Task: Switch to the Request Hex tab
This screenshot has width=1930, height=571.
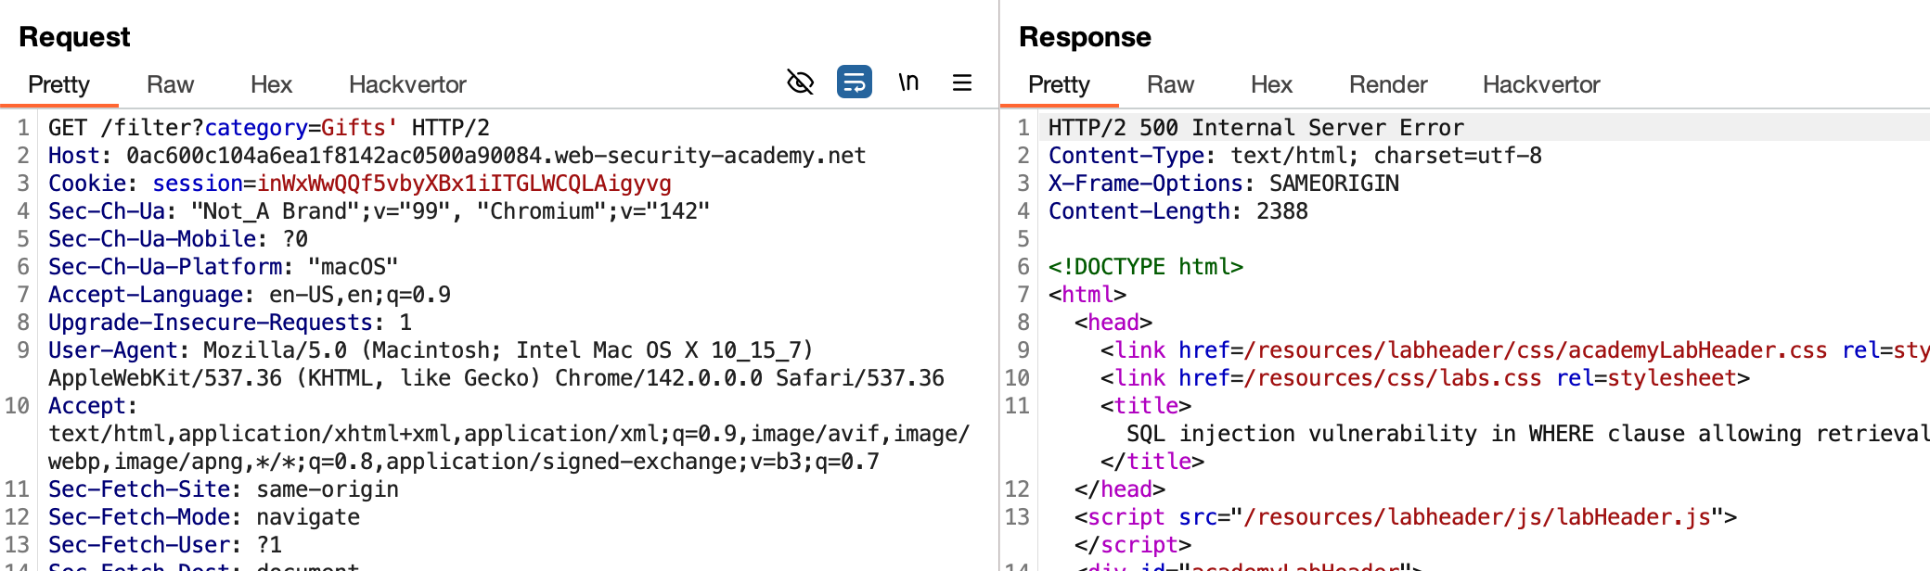Action: tap(271, 84)
